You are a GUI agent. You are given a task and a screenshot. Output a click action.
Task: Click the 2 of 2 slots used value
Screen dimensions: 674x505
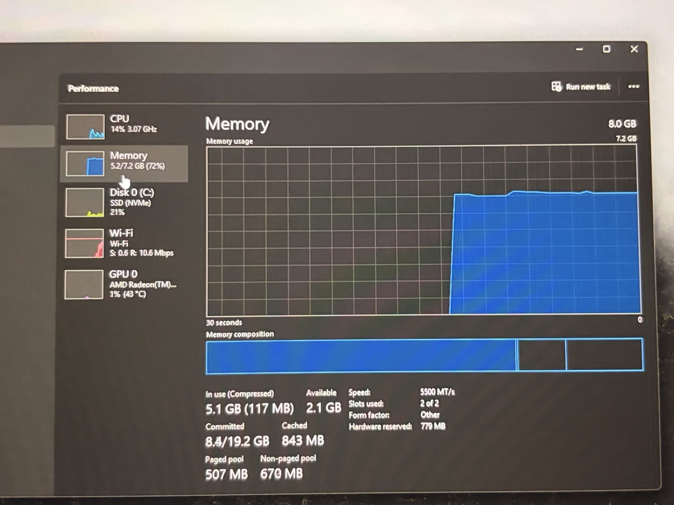[429, 403]
